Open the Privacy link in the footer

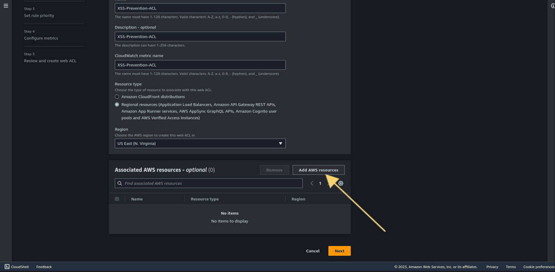[x=492, y=267]
